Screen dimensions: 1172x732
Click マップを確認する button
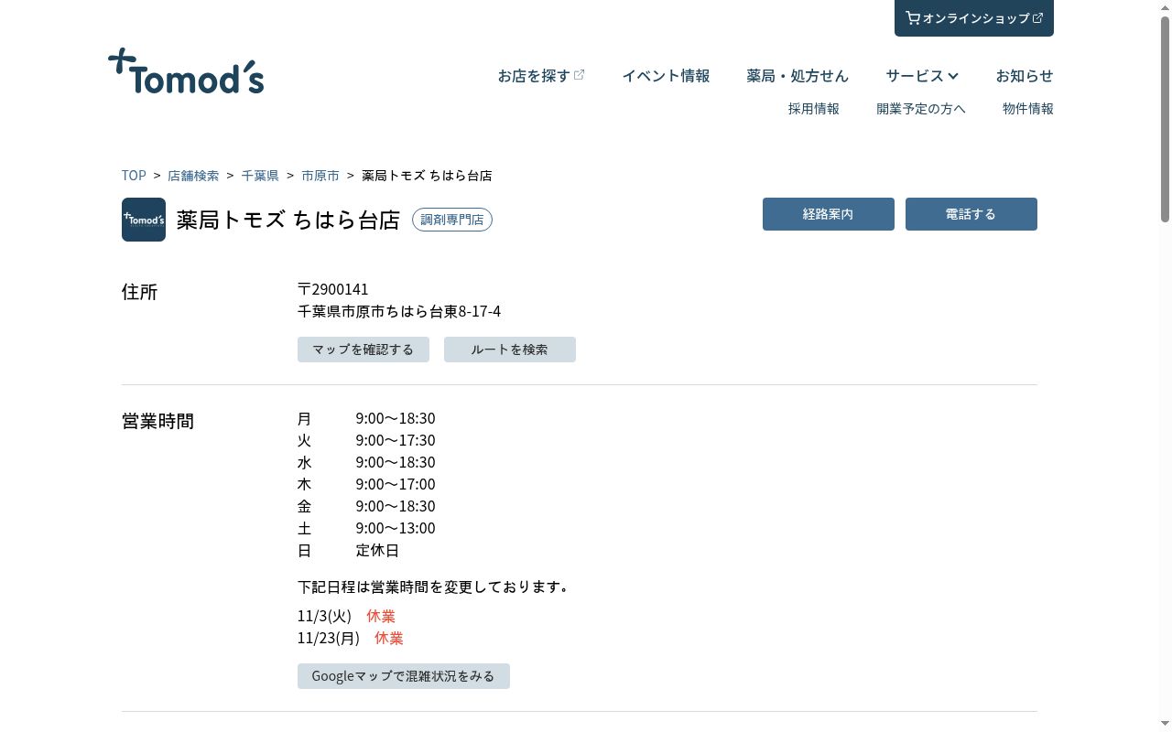364,350
